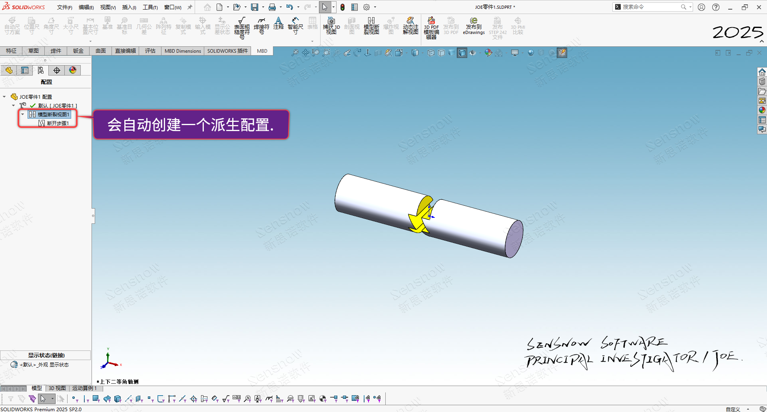The height and width of the screenshot is (412, 767).
Task: Switch to the 3D 视图 bottom tab
Action: click(x=57, y=388)
